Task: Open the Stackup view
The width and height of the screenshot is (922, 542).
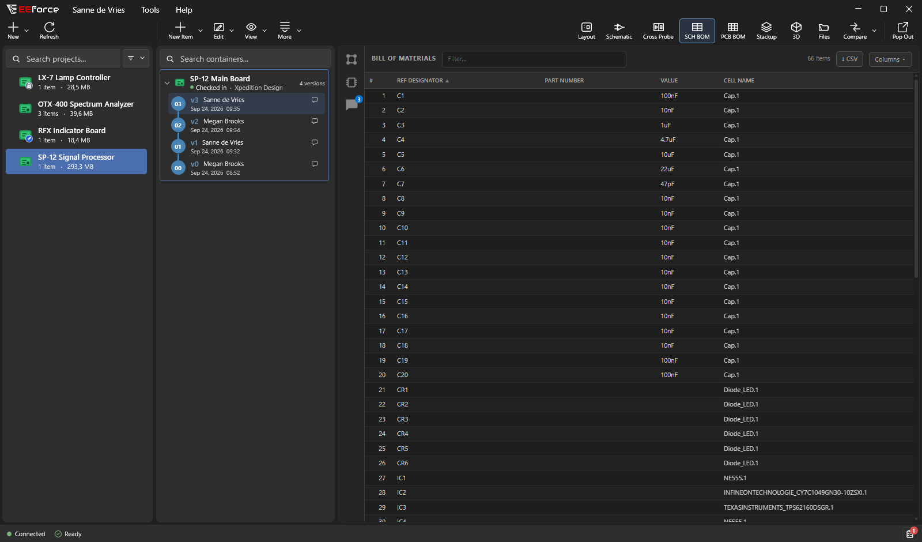Action: pos(766,31)
